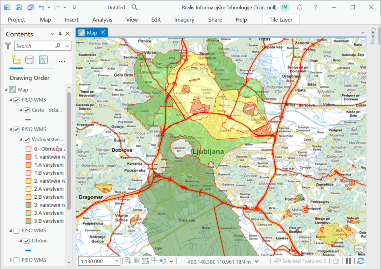
Task: Click the JM user account button
Action: tap(285, 7)
